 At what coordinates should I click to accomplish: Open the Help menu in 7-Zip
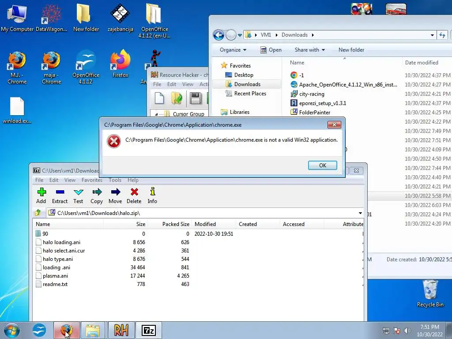[x=133, y=180]
